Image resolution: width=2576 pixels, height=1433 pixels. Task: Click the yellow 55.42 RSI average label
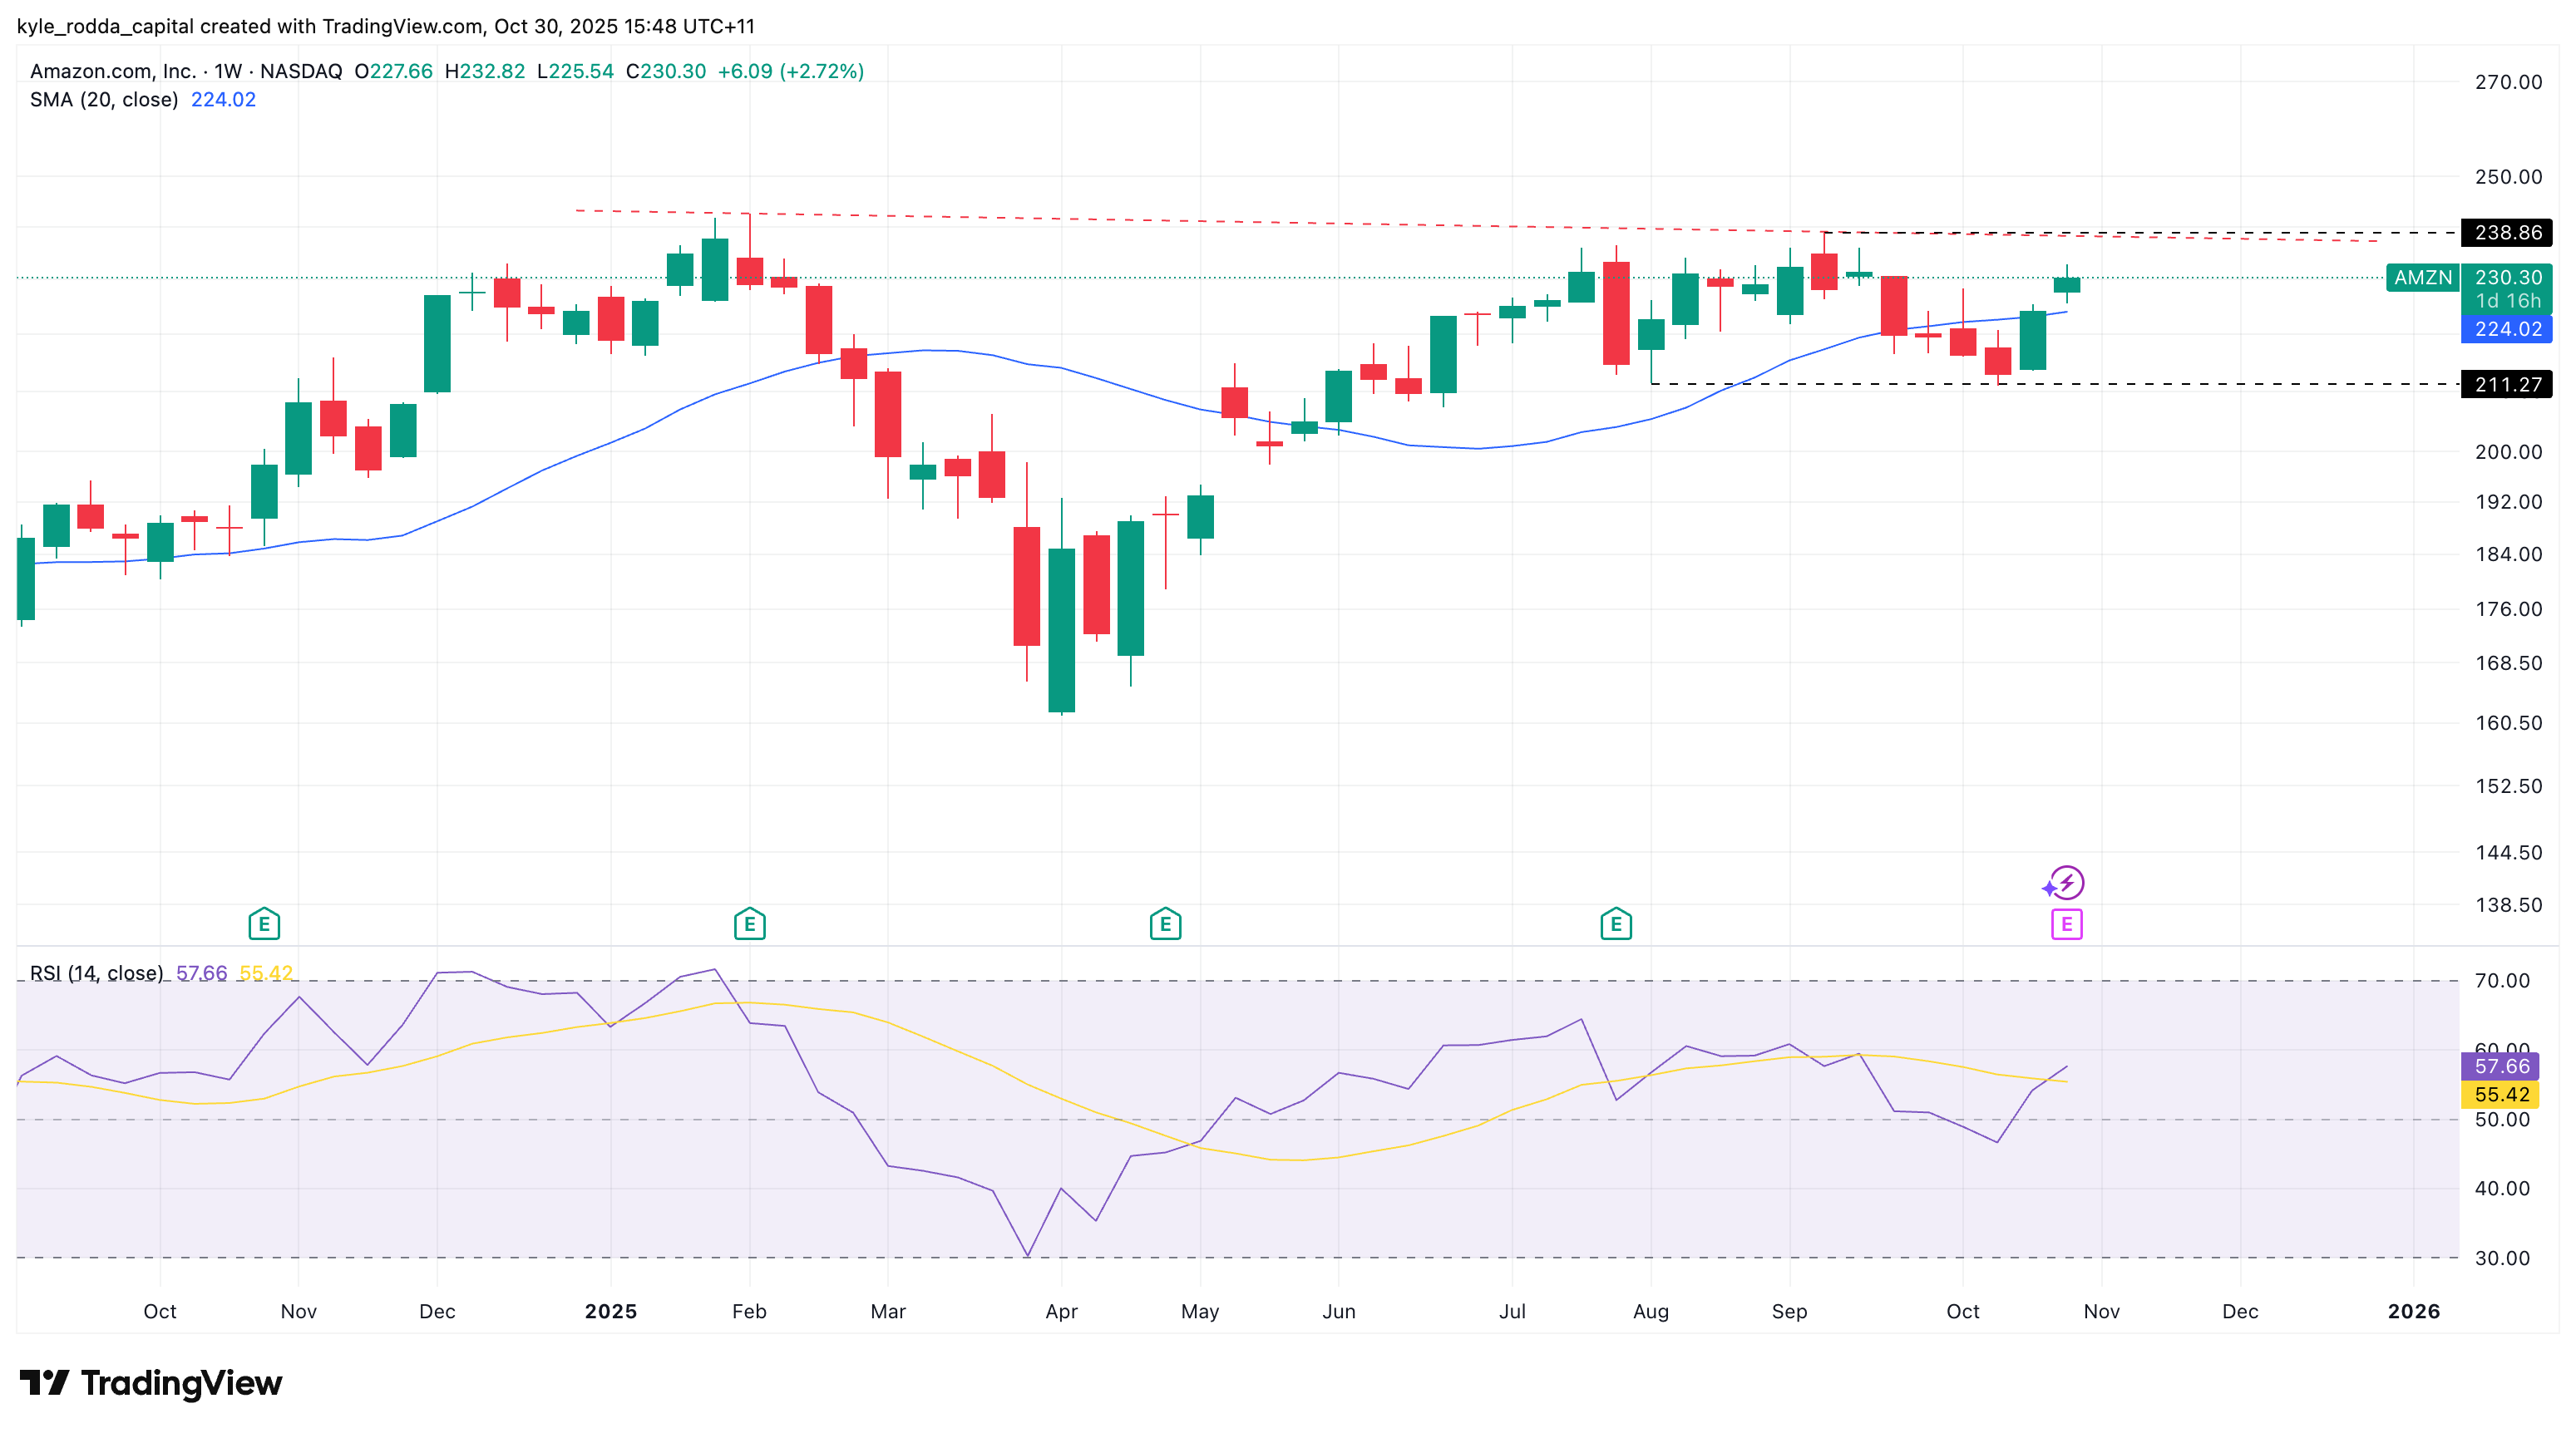point(2500,1094)
